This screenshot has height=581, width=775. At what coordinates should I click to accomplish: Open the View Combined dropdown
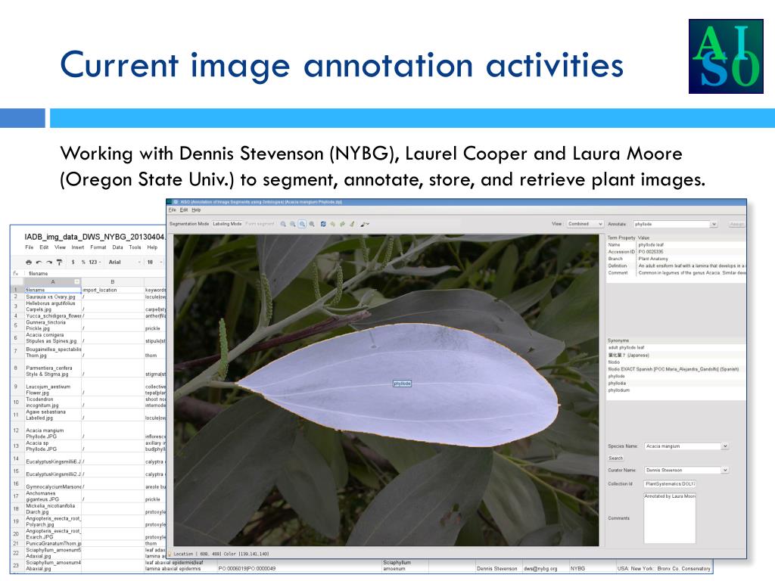pos(585,224)
